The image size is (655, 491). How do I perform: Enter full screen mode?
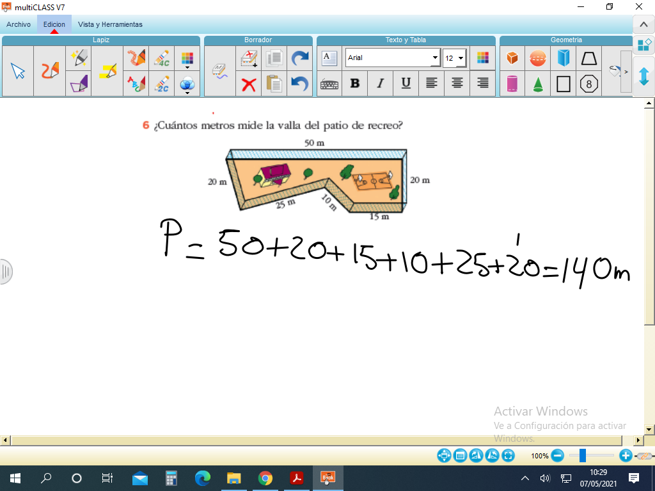508,455
